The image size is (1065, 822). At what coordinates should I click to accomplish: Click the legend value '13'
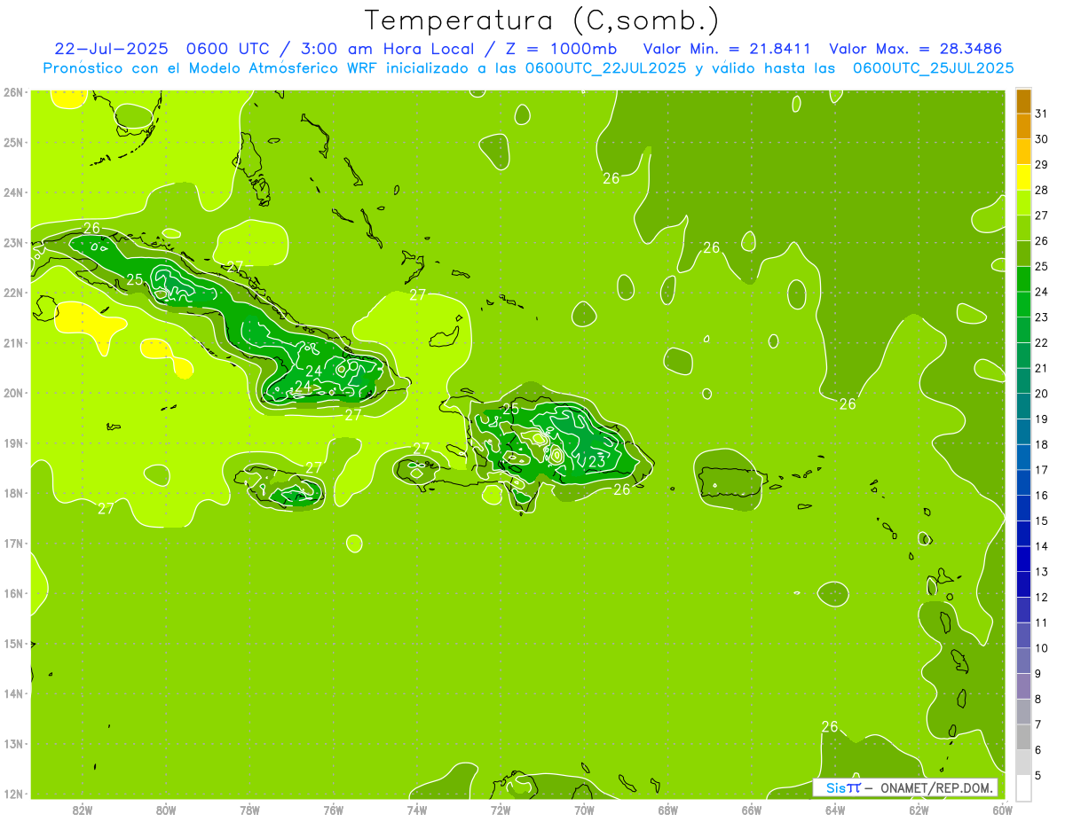tap(1042, 571)
